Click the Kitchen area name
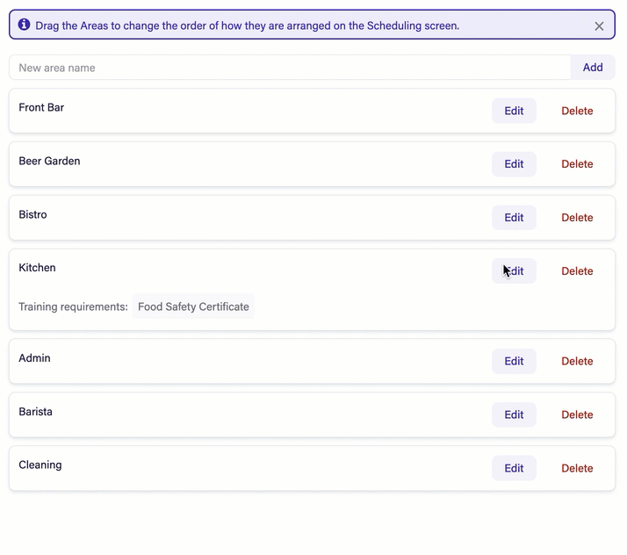The height and width of the screenshot is (555, 627). click(37, 268)
